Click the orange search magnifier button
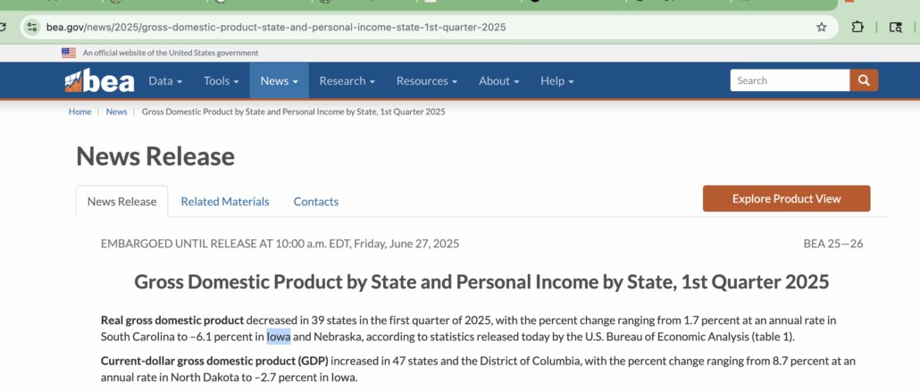 tap(864, 80)
